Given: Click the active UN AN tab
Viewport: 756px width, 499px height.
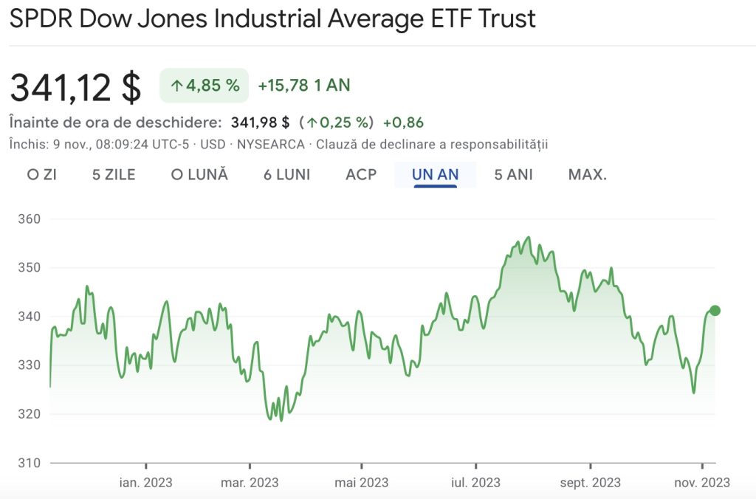Looking at the screenshot, I should coord(434,175).
